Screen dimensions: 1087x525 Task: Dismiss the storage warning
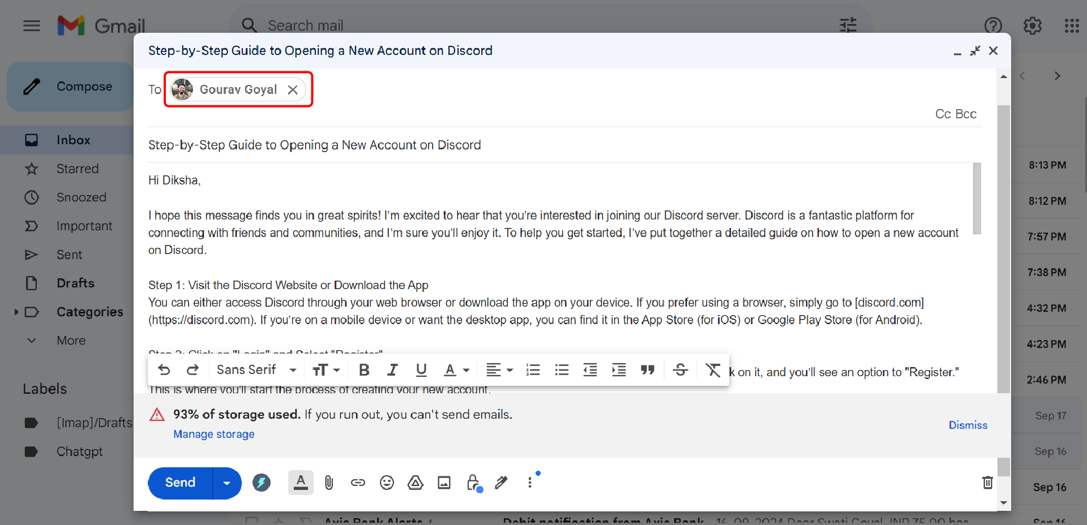pyautogui.click(x=968, y=425)
